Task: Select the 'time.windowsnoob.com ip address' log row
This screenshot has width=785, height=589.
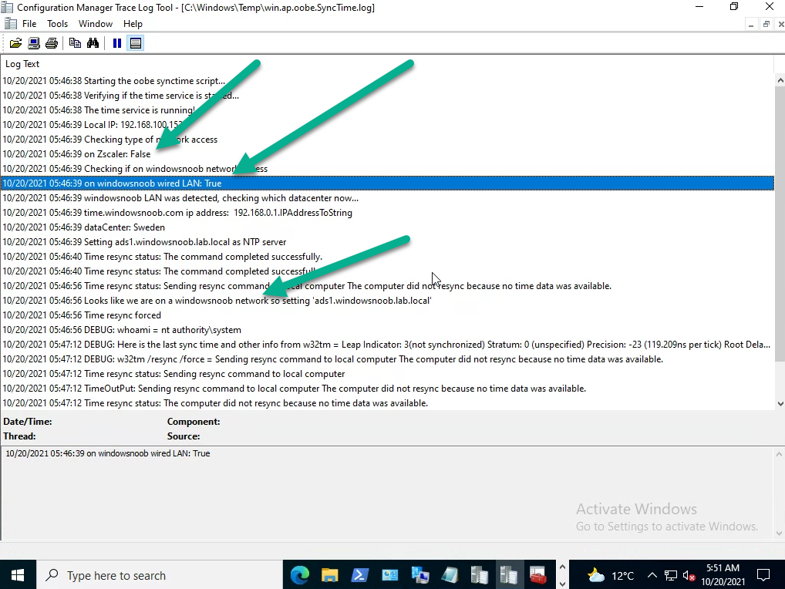Action: pyautogui.click(x=388, y=213)
